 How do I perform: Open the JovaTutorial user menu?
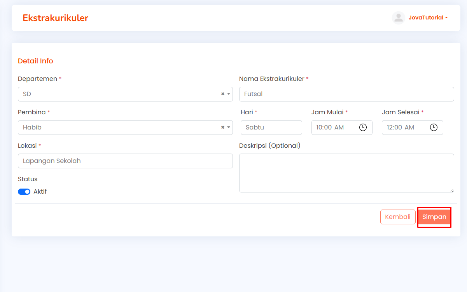[x=428, y=17]
